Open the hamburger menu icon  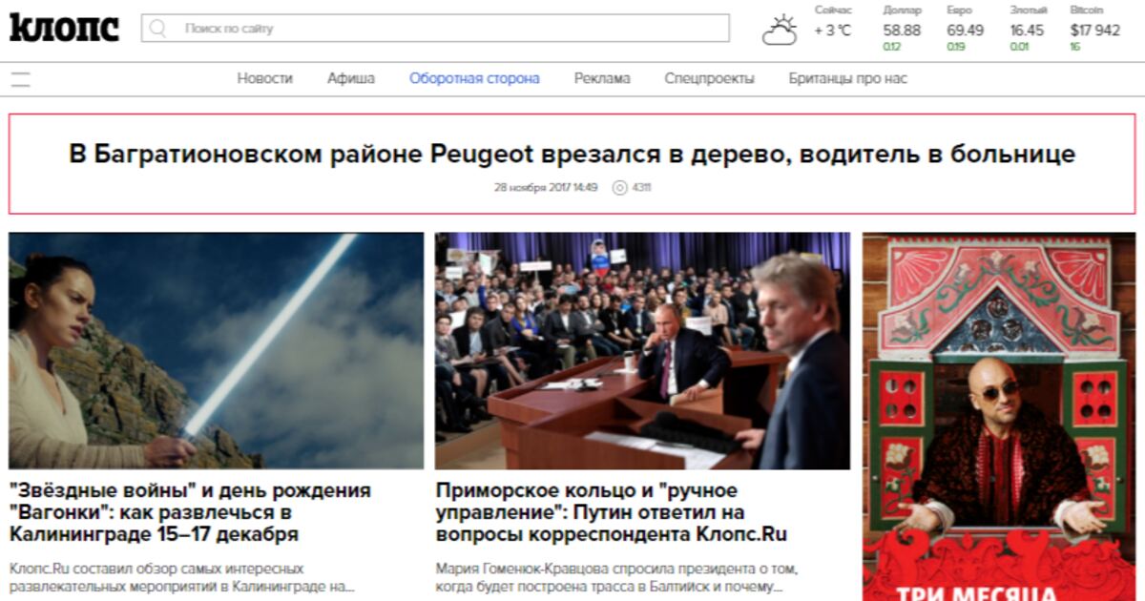(x=20, y=79)
